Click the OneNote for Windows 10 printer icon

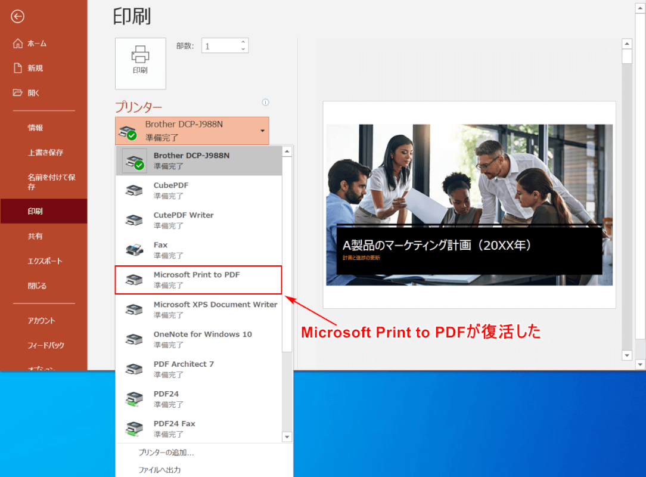pyautogui.click(x=133, y=339)
